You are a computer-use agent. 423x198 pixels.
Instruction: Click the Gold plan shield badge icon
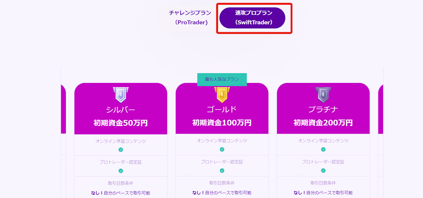coord(222,95)
